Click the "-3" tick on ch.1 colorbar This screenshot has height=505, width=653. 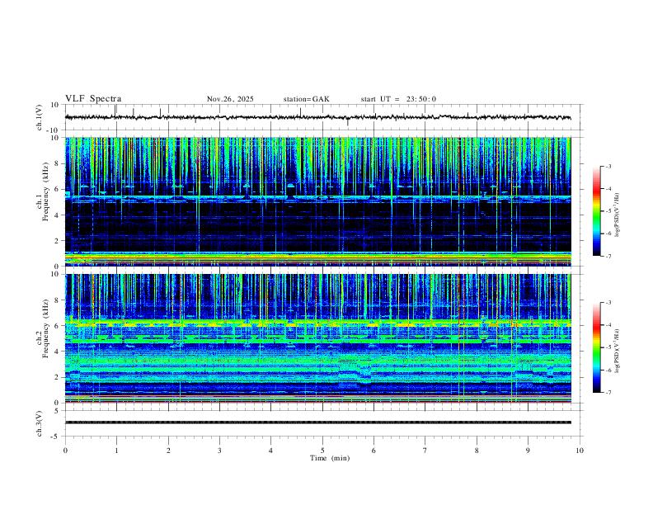(x=608, y=166)
